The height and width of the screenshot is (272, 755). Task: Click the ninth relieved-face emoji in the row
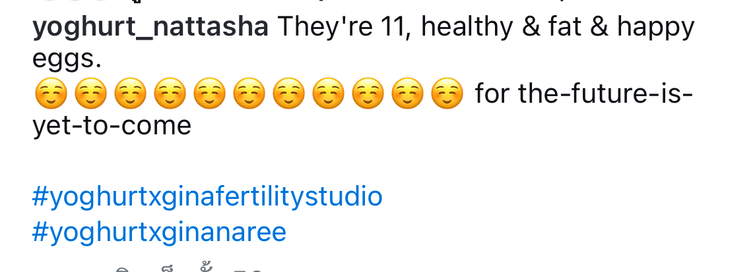coord(368,93)
